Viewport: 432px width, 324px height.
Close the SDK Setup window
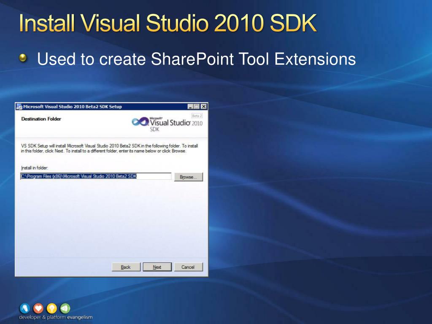[204, 107]
